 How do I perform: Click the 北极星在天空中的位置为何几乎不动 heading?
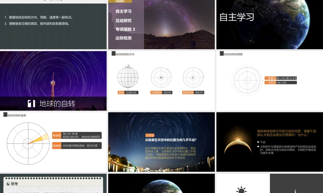pos(171,140)
